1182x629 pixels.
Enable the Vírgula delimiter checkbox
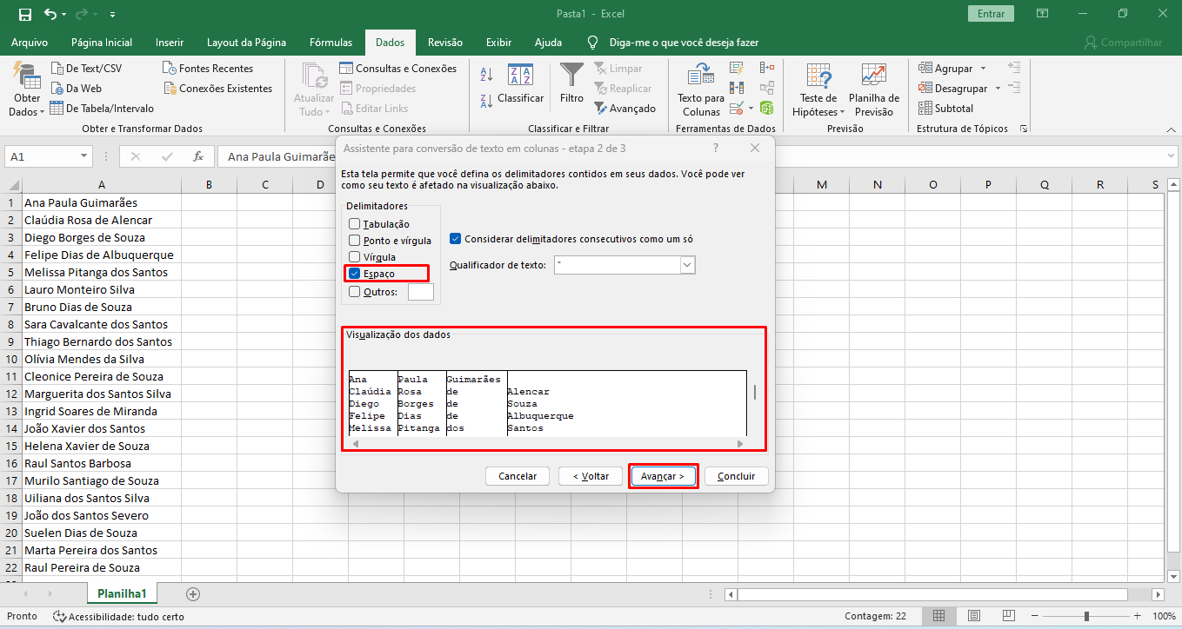[x=355, y=257]
